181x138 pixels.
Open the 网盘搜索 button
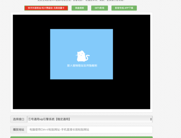coord(80,8)
